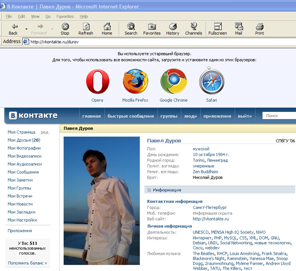Click the Поиск search field

tap(279, 116)
